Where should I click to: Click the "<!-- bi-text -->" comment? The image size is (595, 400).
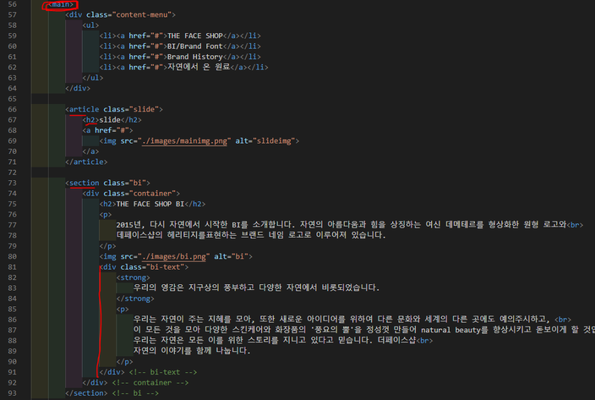pyautogui.click(x=163, y=372)
